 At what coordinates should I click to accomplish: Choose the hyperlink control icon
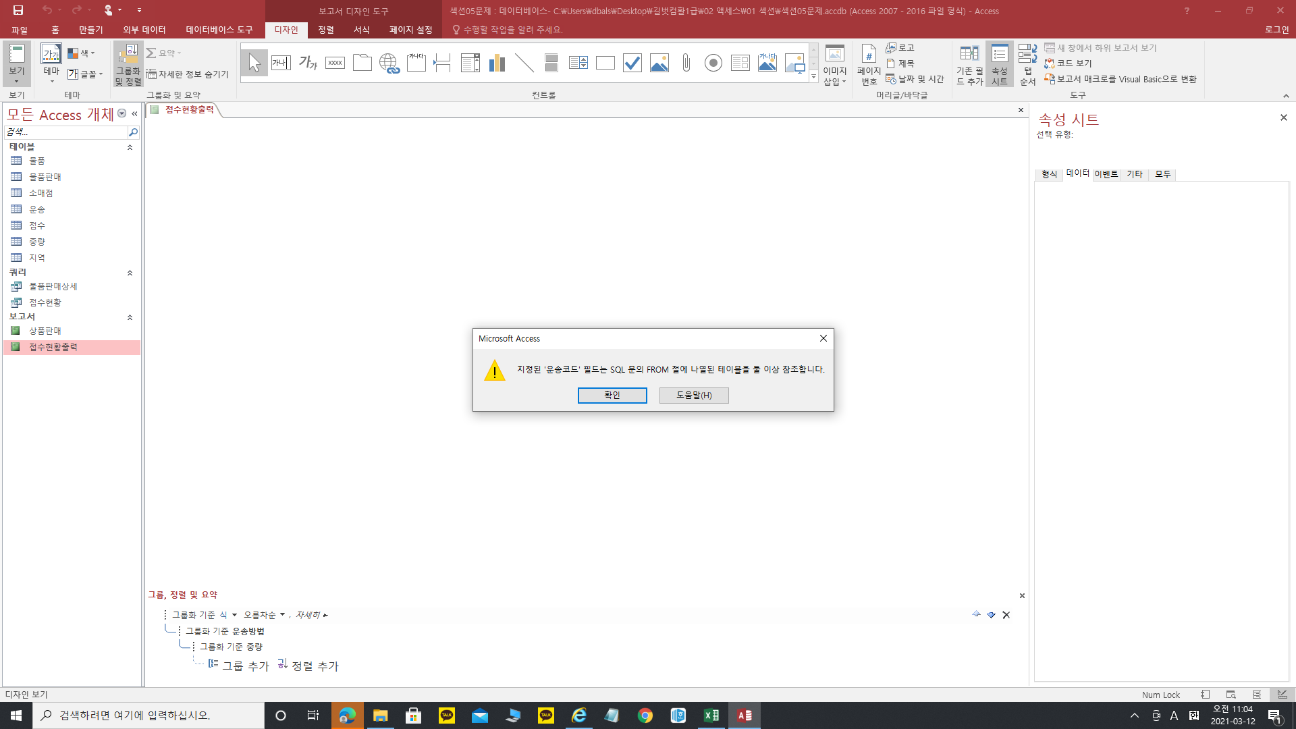pyautogui.click(x=389, y=63)
